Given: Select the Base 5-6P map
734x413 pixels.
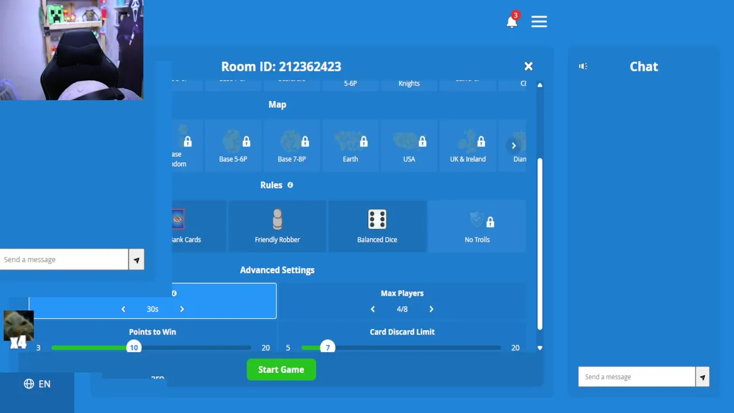Looking at the screenshot, I should tap(233, 146).
